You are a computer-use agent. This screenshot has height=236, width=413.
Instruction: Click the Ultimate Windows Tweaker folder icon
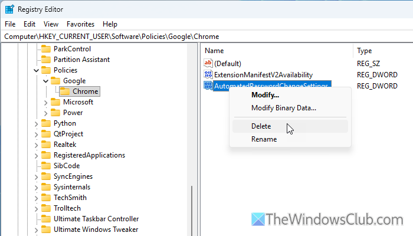click(x=46, y=230)
